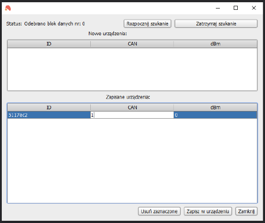Sort new devices by CAN column header
Image resolution: width=265 pixels, height=223 pixels.
(x=132, y=44)
